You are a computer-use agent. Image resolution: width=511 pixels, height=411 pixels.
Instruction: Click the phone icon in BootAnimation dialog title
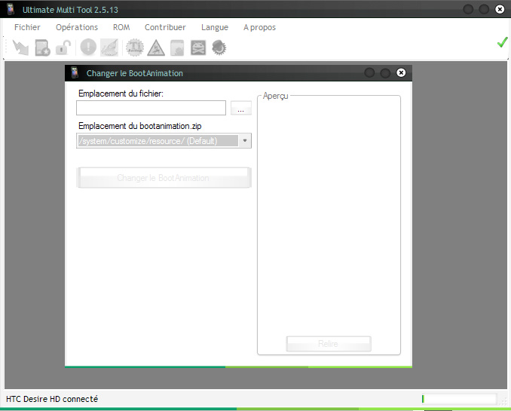coord(75,72)
